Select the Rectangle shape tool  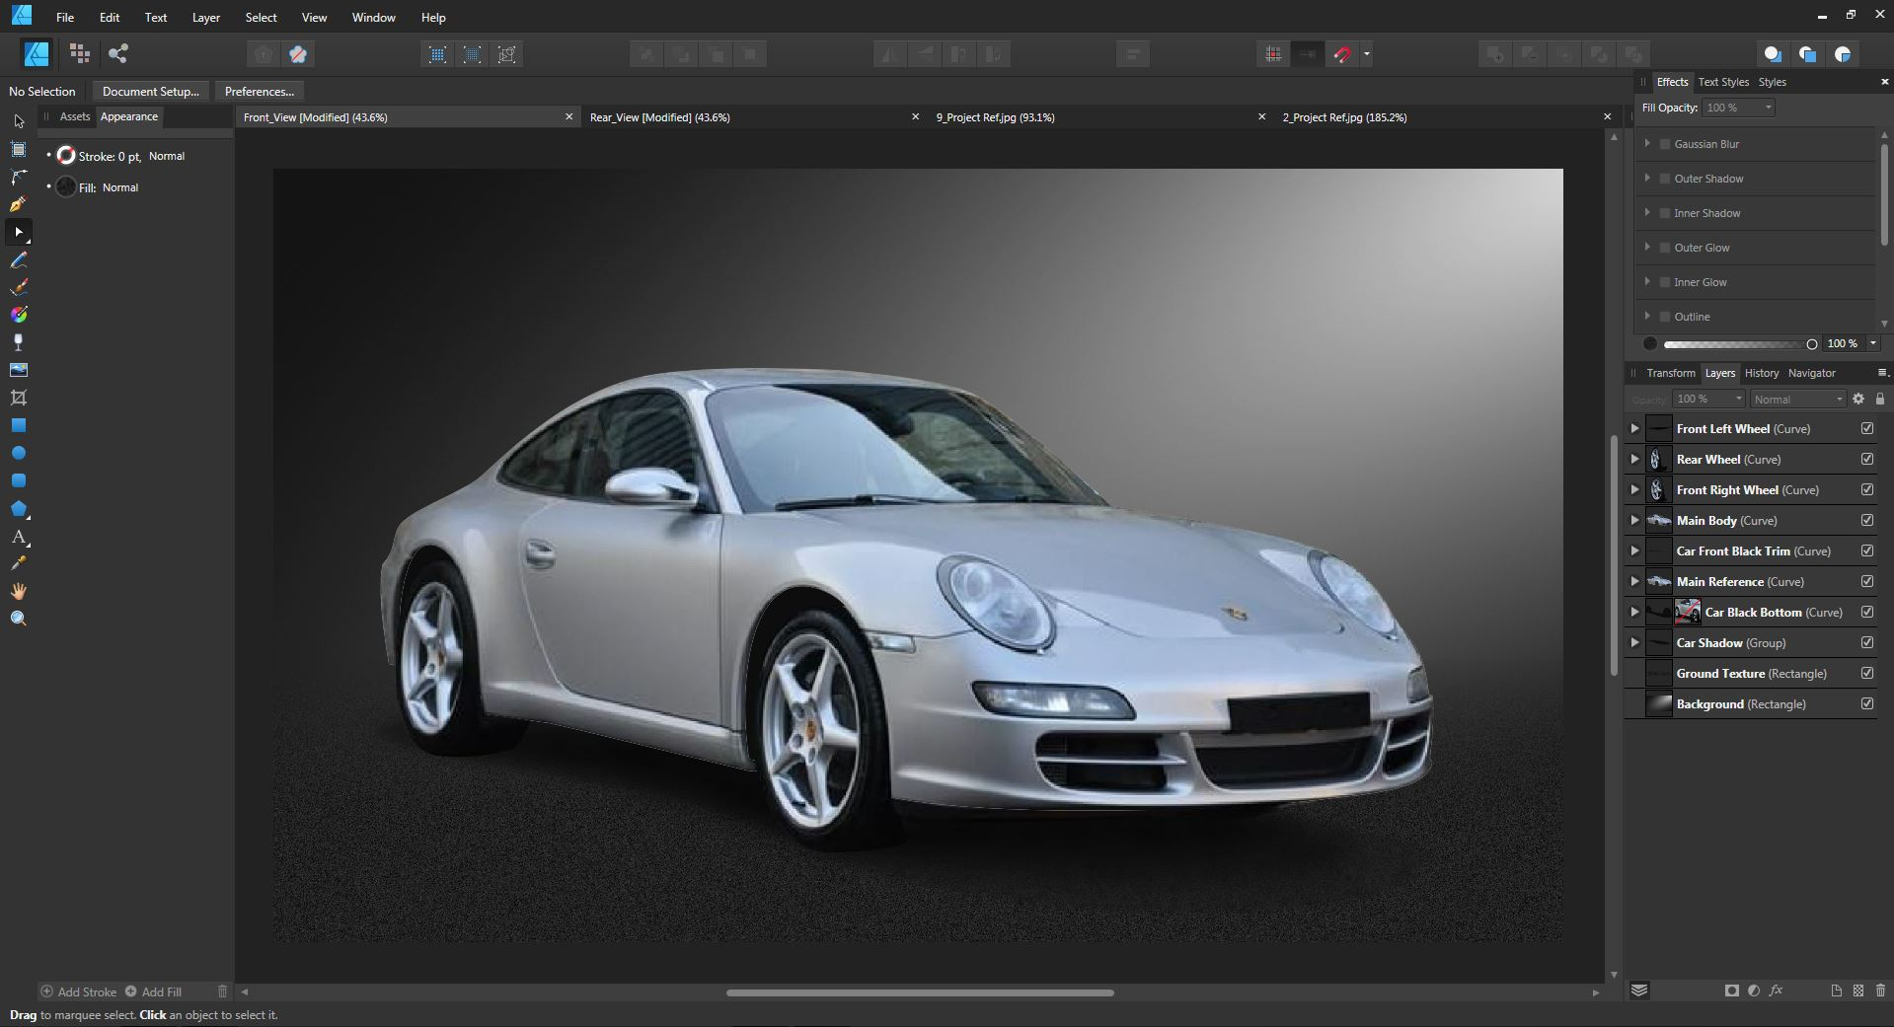point(19,425)
